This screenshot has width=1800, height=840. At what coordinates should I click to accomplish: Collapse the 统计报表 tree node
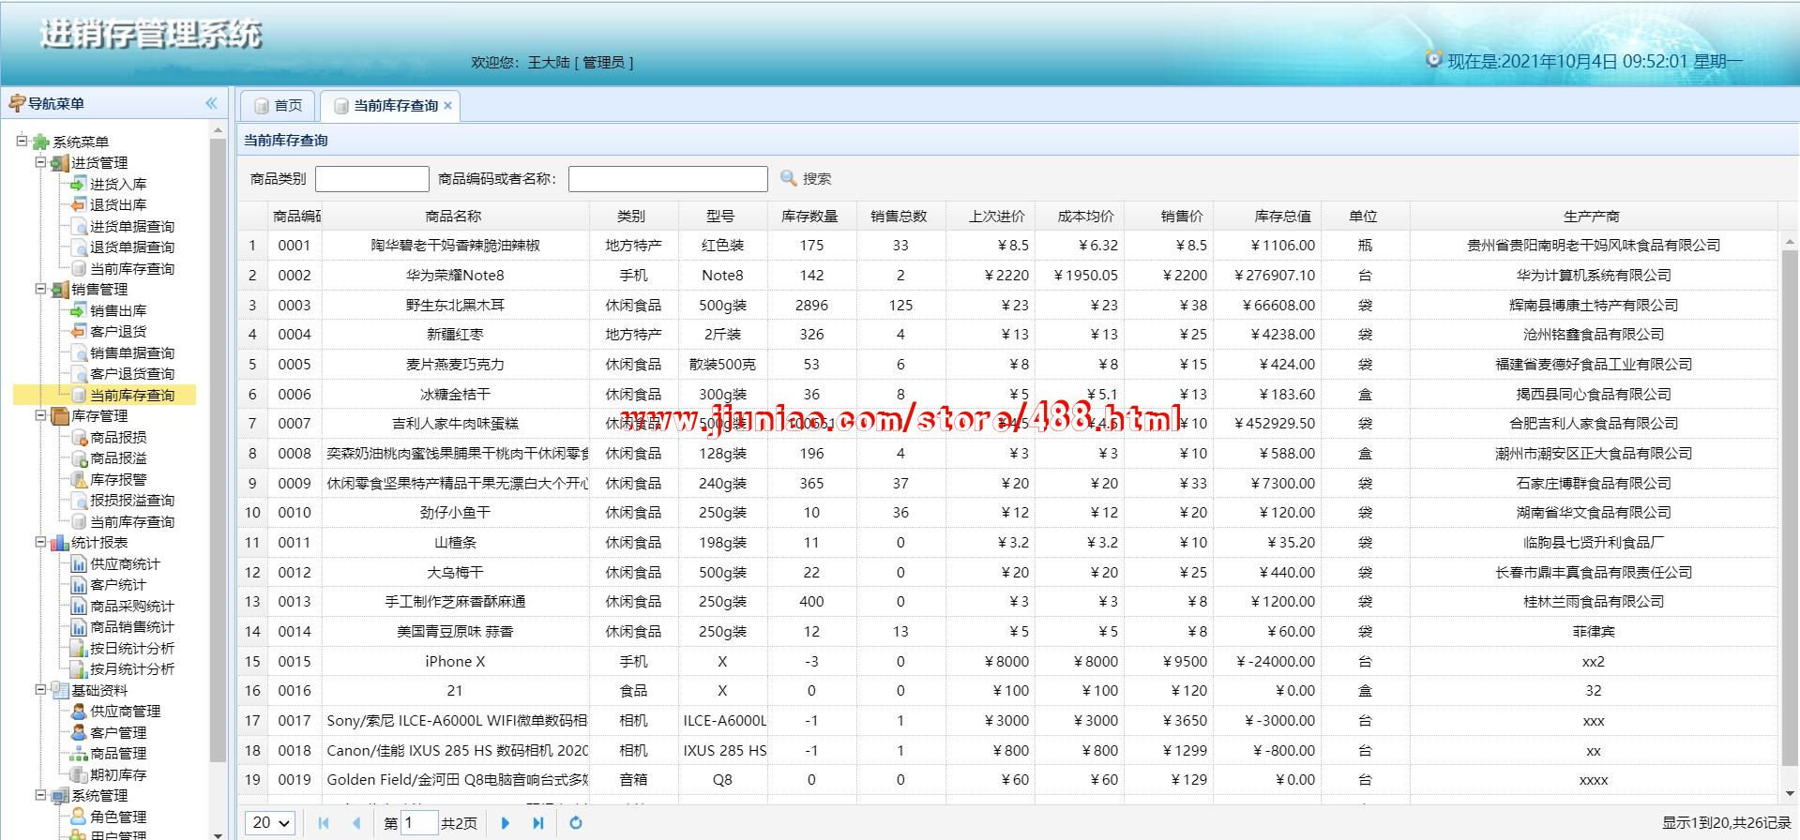click(x=40, y=542)
